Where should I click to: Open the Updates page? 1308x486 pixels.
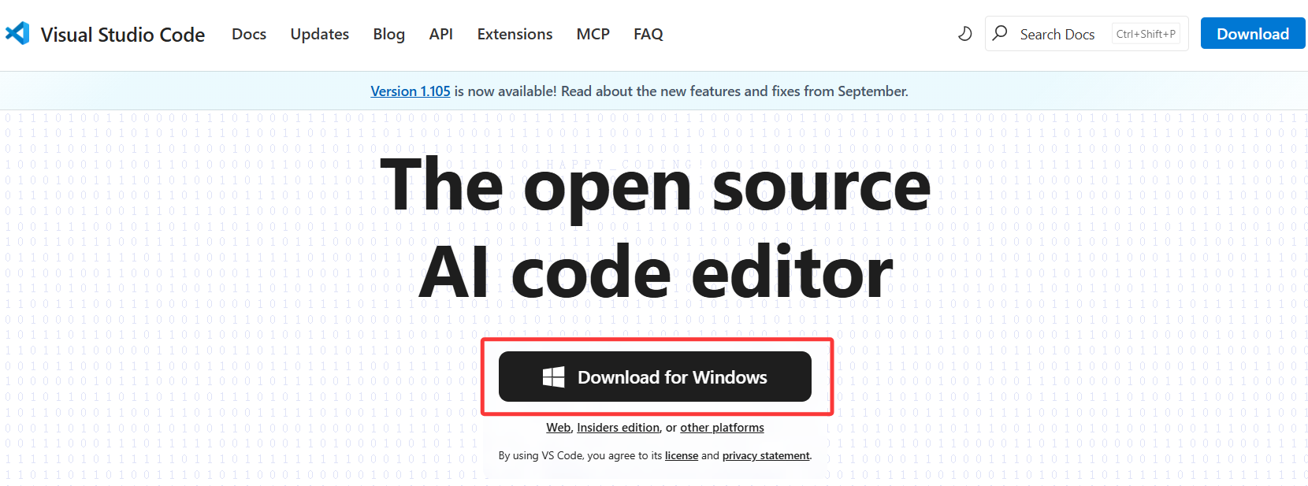click(x=319, y=34)
